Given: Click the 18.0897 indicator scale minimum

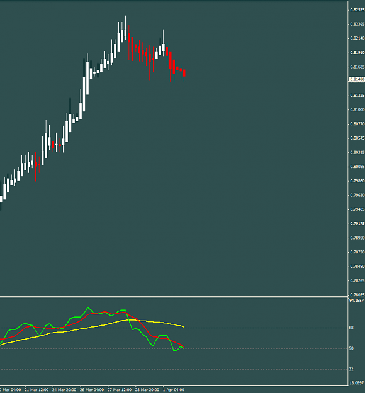Looking at the screenshot, I should [356, 383].
